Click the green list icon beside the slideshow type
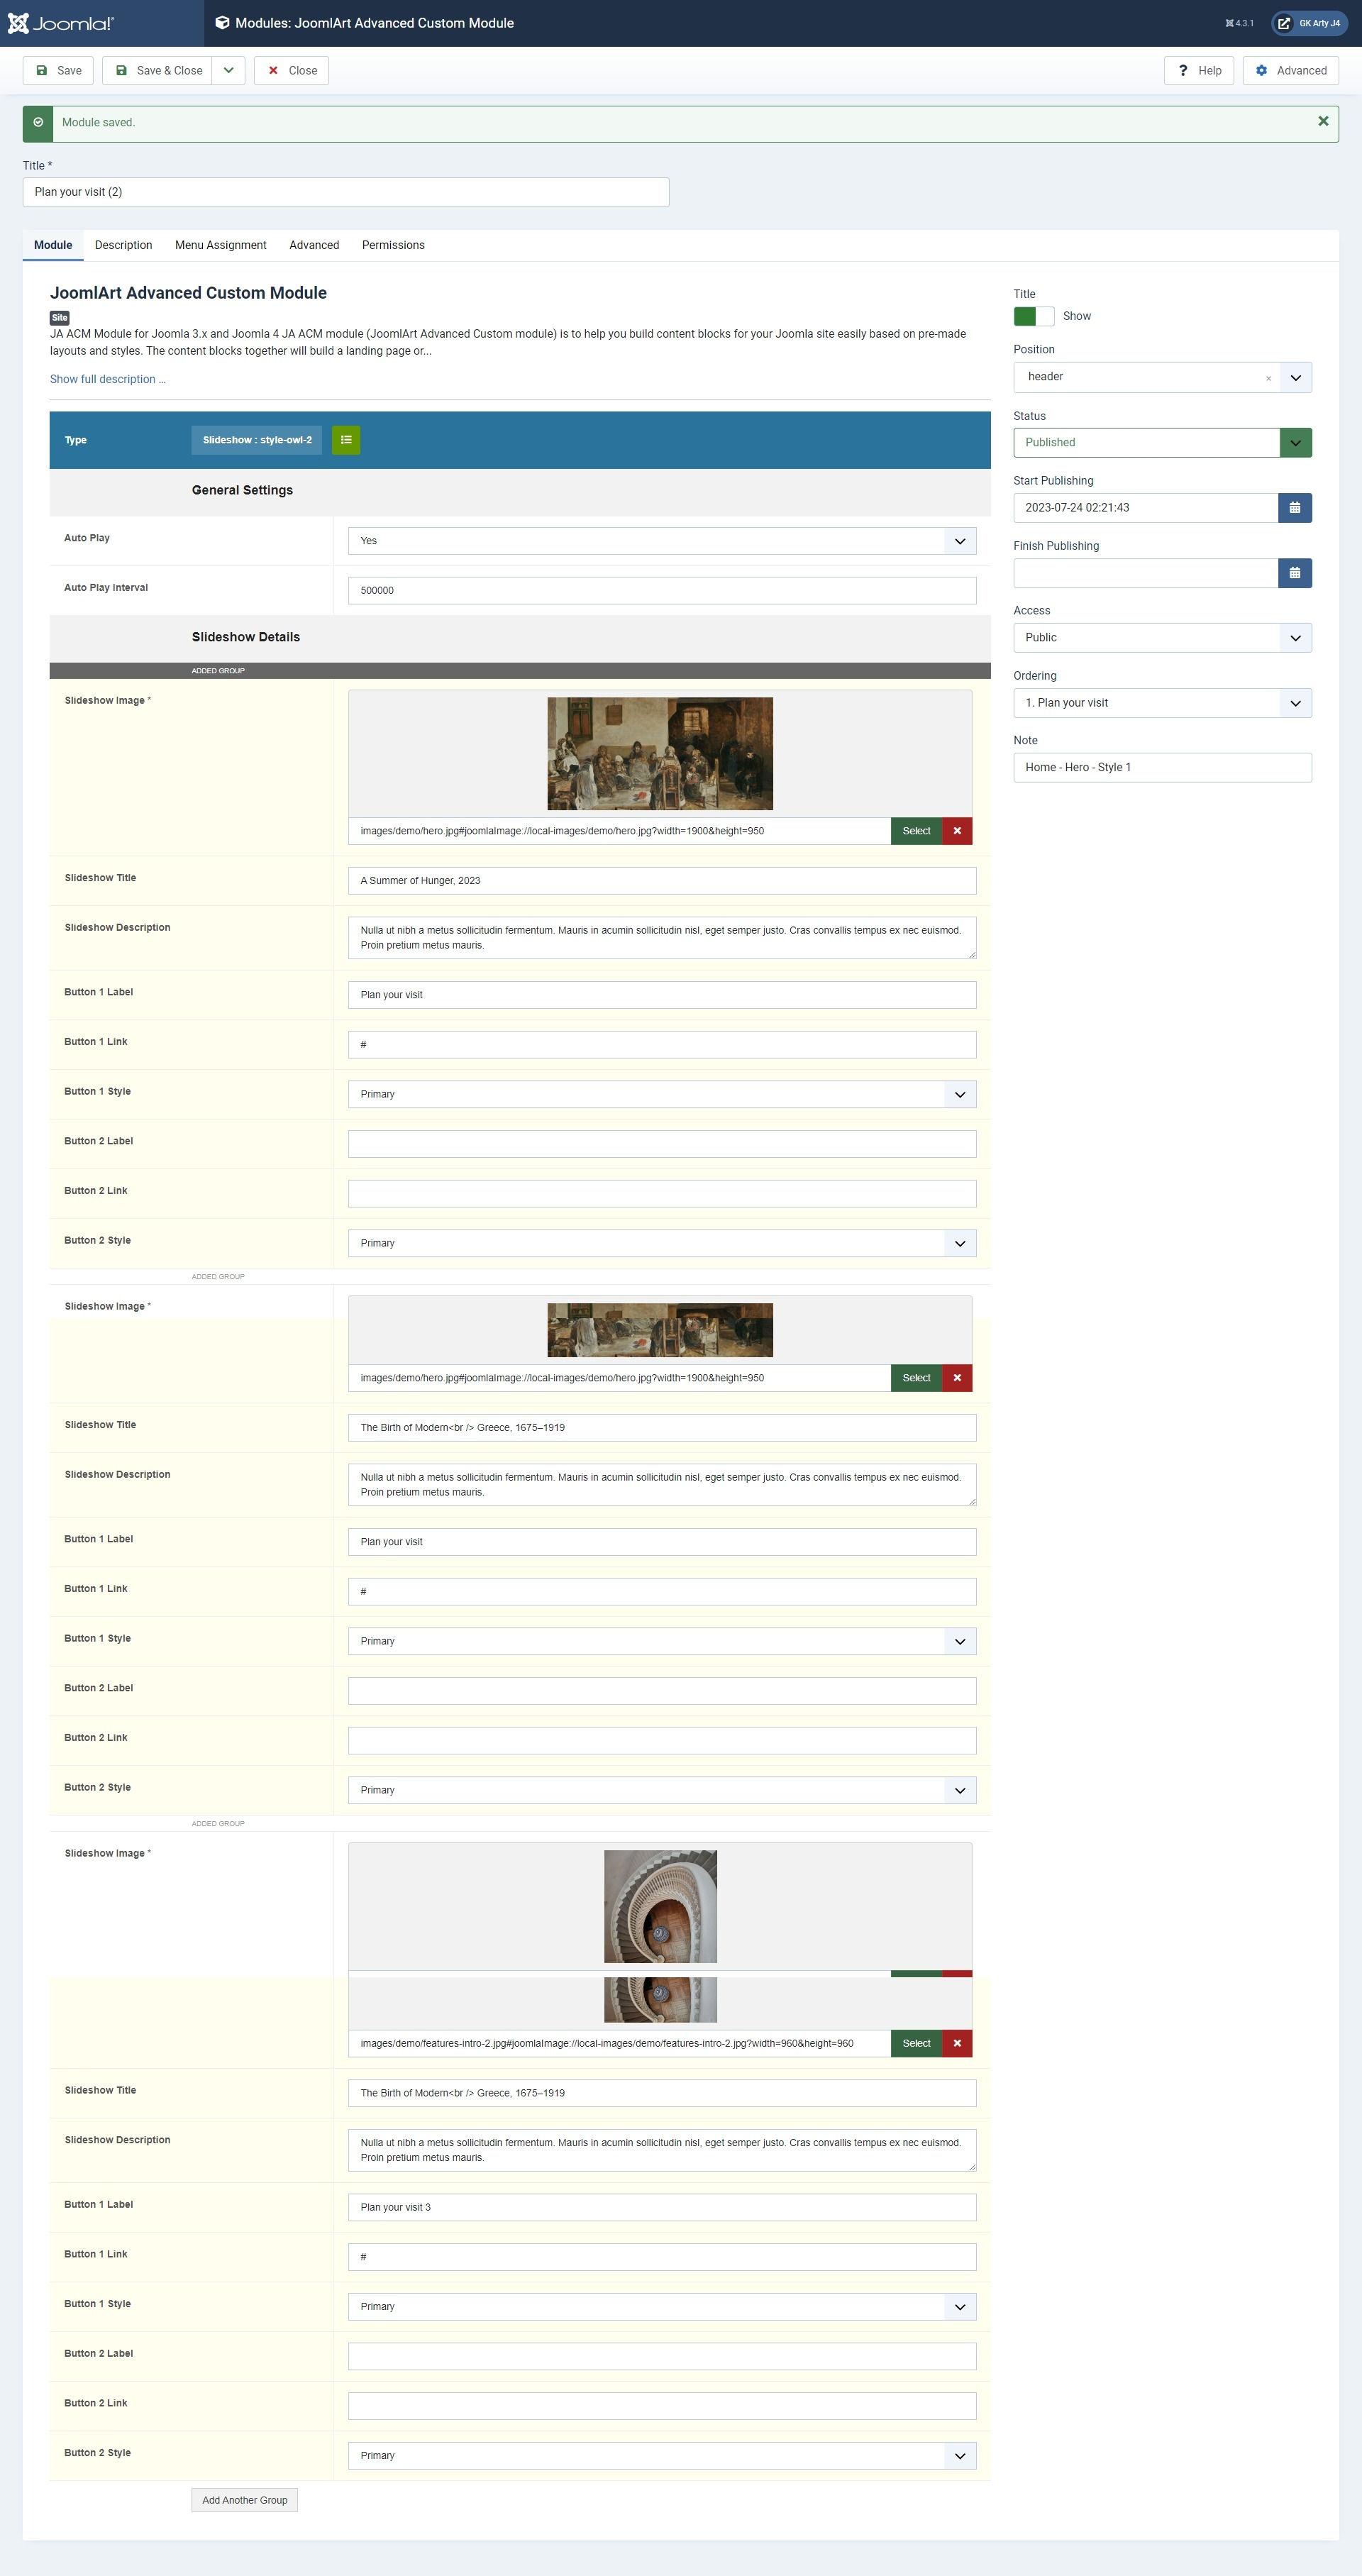Image resolution: width=1362 pixels, height=2576 pixels. [346, 440]
